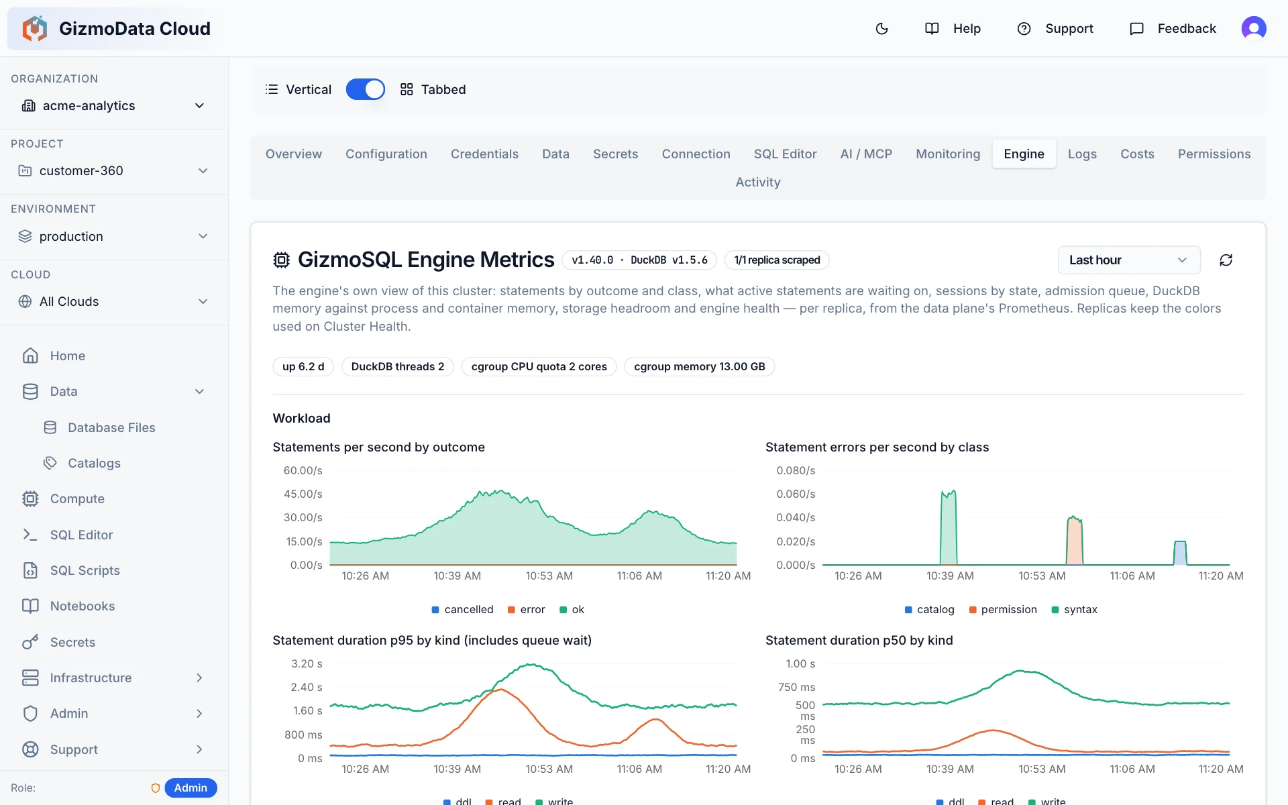Toggle dark mode moon icon
Image resolution: width=1288 pixels, height=805 pixels.
[x=882, y=28]
